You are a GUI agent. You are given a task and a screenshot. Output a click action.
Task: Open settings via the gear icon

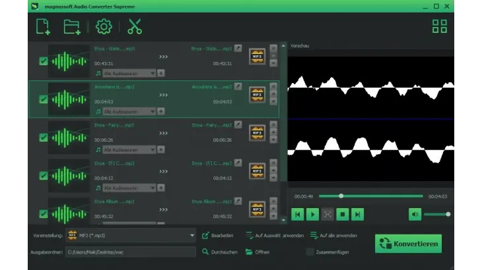coord(104,27)
